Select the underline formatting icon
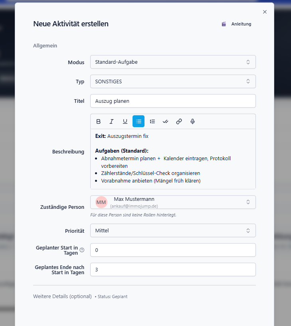This screenshot has width=291, height=326. (x=125, y=122)
